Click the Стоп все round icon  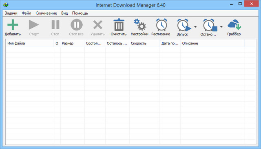[77, 25]
